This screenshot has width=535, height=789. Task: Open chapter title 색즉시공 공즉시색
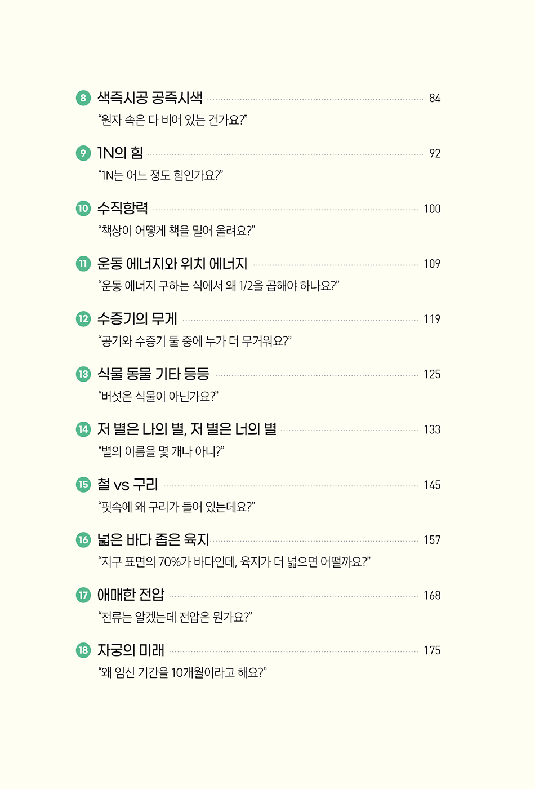(x=150, y=97)
